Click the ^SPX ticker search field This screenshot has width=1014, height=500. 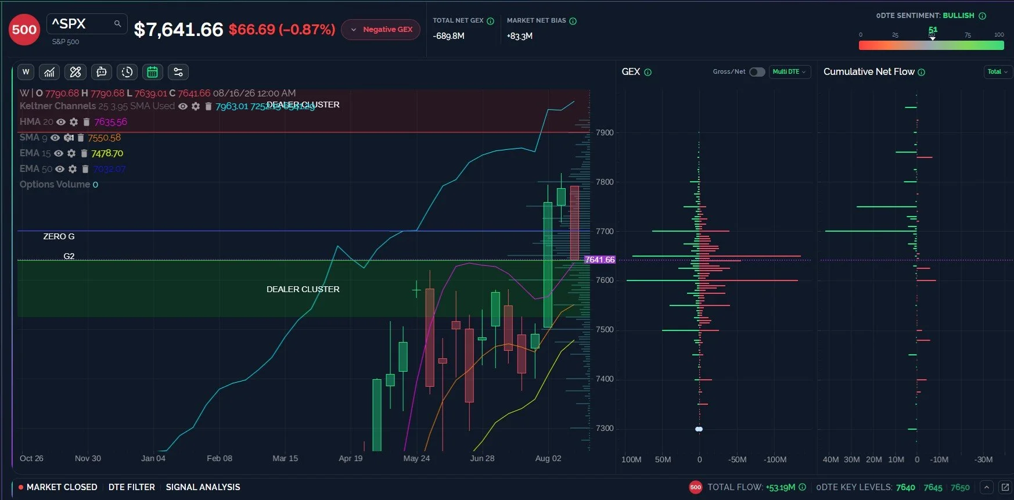(x=87, y=24)
